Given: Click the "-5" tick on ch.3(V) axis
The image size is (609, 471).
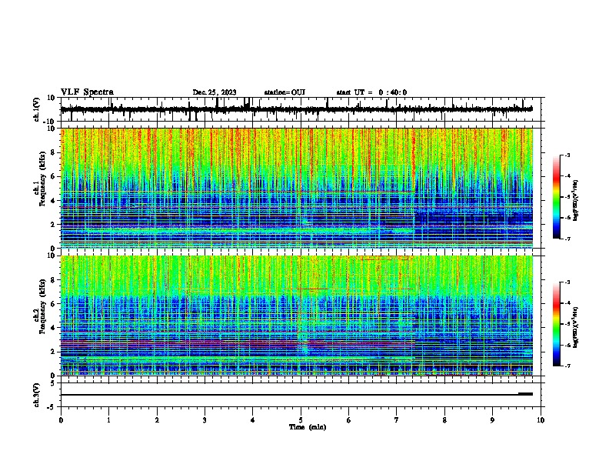Looking at the screenshot, I should click(x=52, y=407).
